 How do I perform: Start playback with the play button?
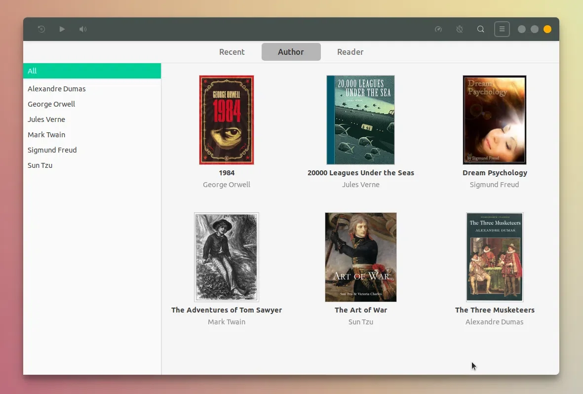(x=62, y=29)
